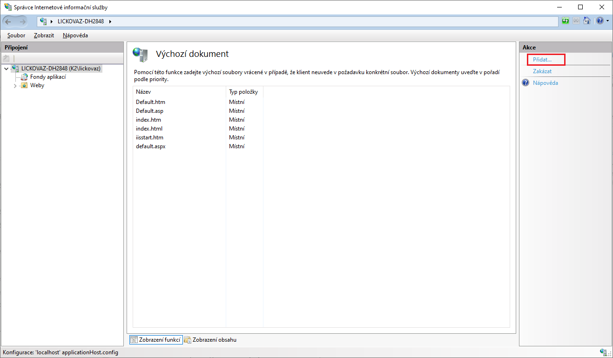The width and height of the screenshot is (613, 358).
Task: Go forward using the navigation arrow
Action: pyautogui.click(x=22, y=21)
